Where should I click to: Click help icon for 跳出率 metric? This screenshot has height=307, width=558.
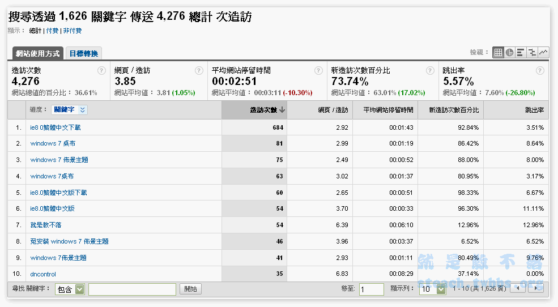(x=539, y=71)
